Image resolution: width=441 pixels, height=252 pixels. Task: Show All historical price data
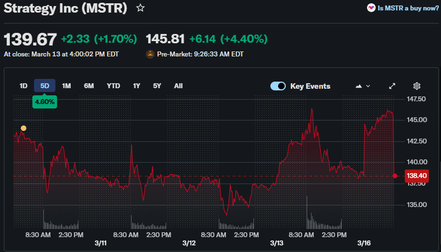pos(178,85)
